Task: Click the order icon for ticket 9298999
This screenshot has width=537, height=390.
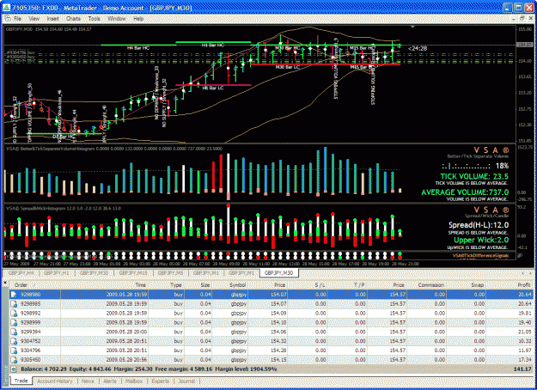Action: point(14,322)
